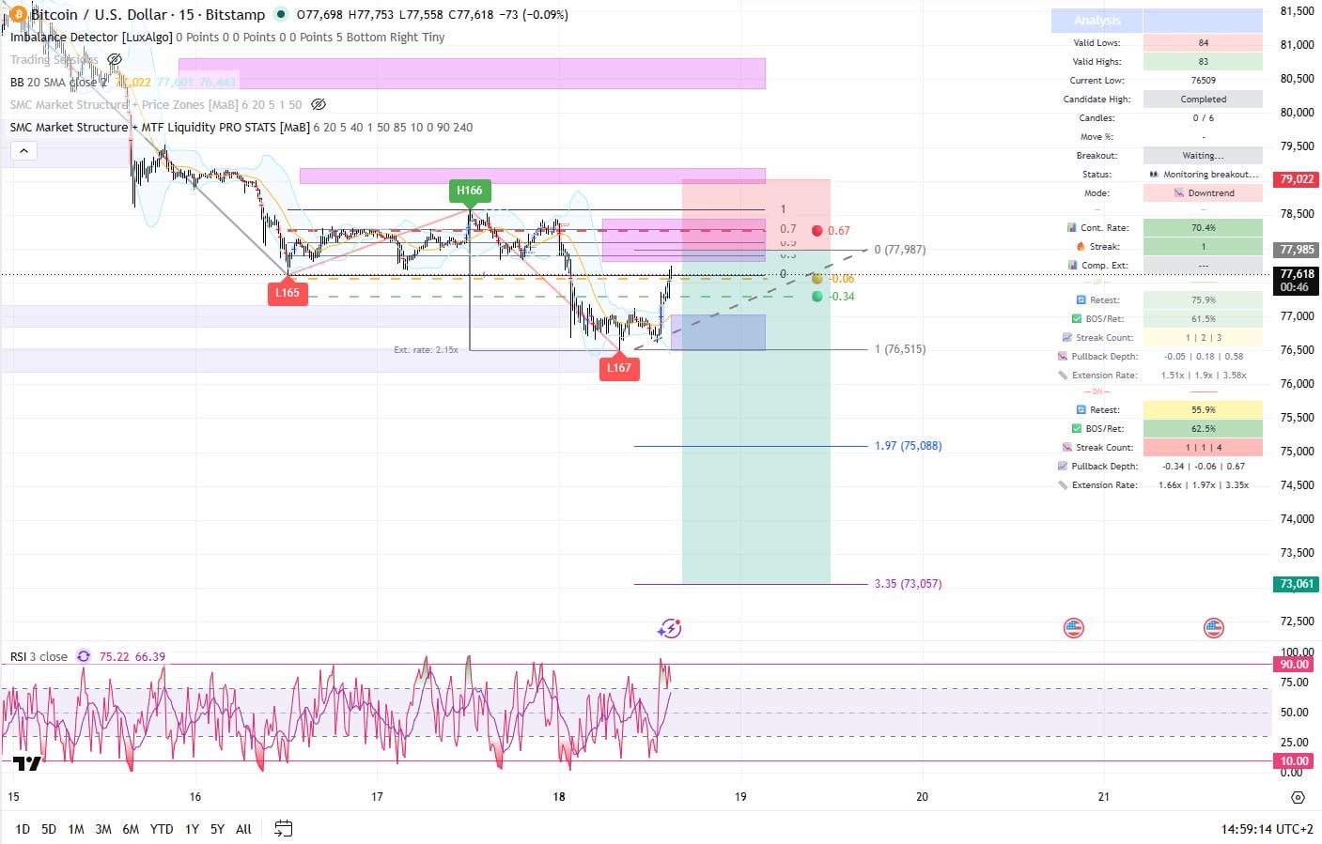
Task: Click the yellow -0.06 level dot
Action: tap(817, 278)
